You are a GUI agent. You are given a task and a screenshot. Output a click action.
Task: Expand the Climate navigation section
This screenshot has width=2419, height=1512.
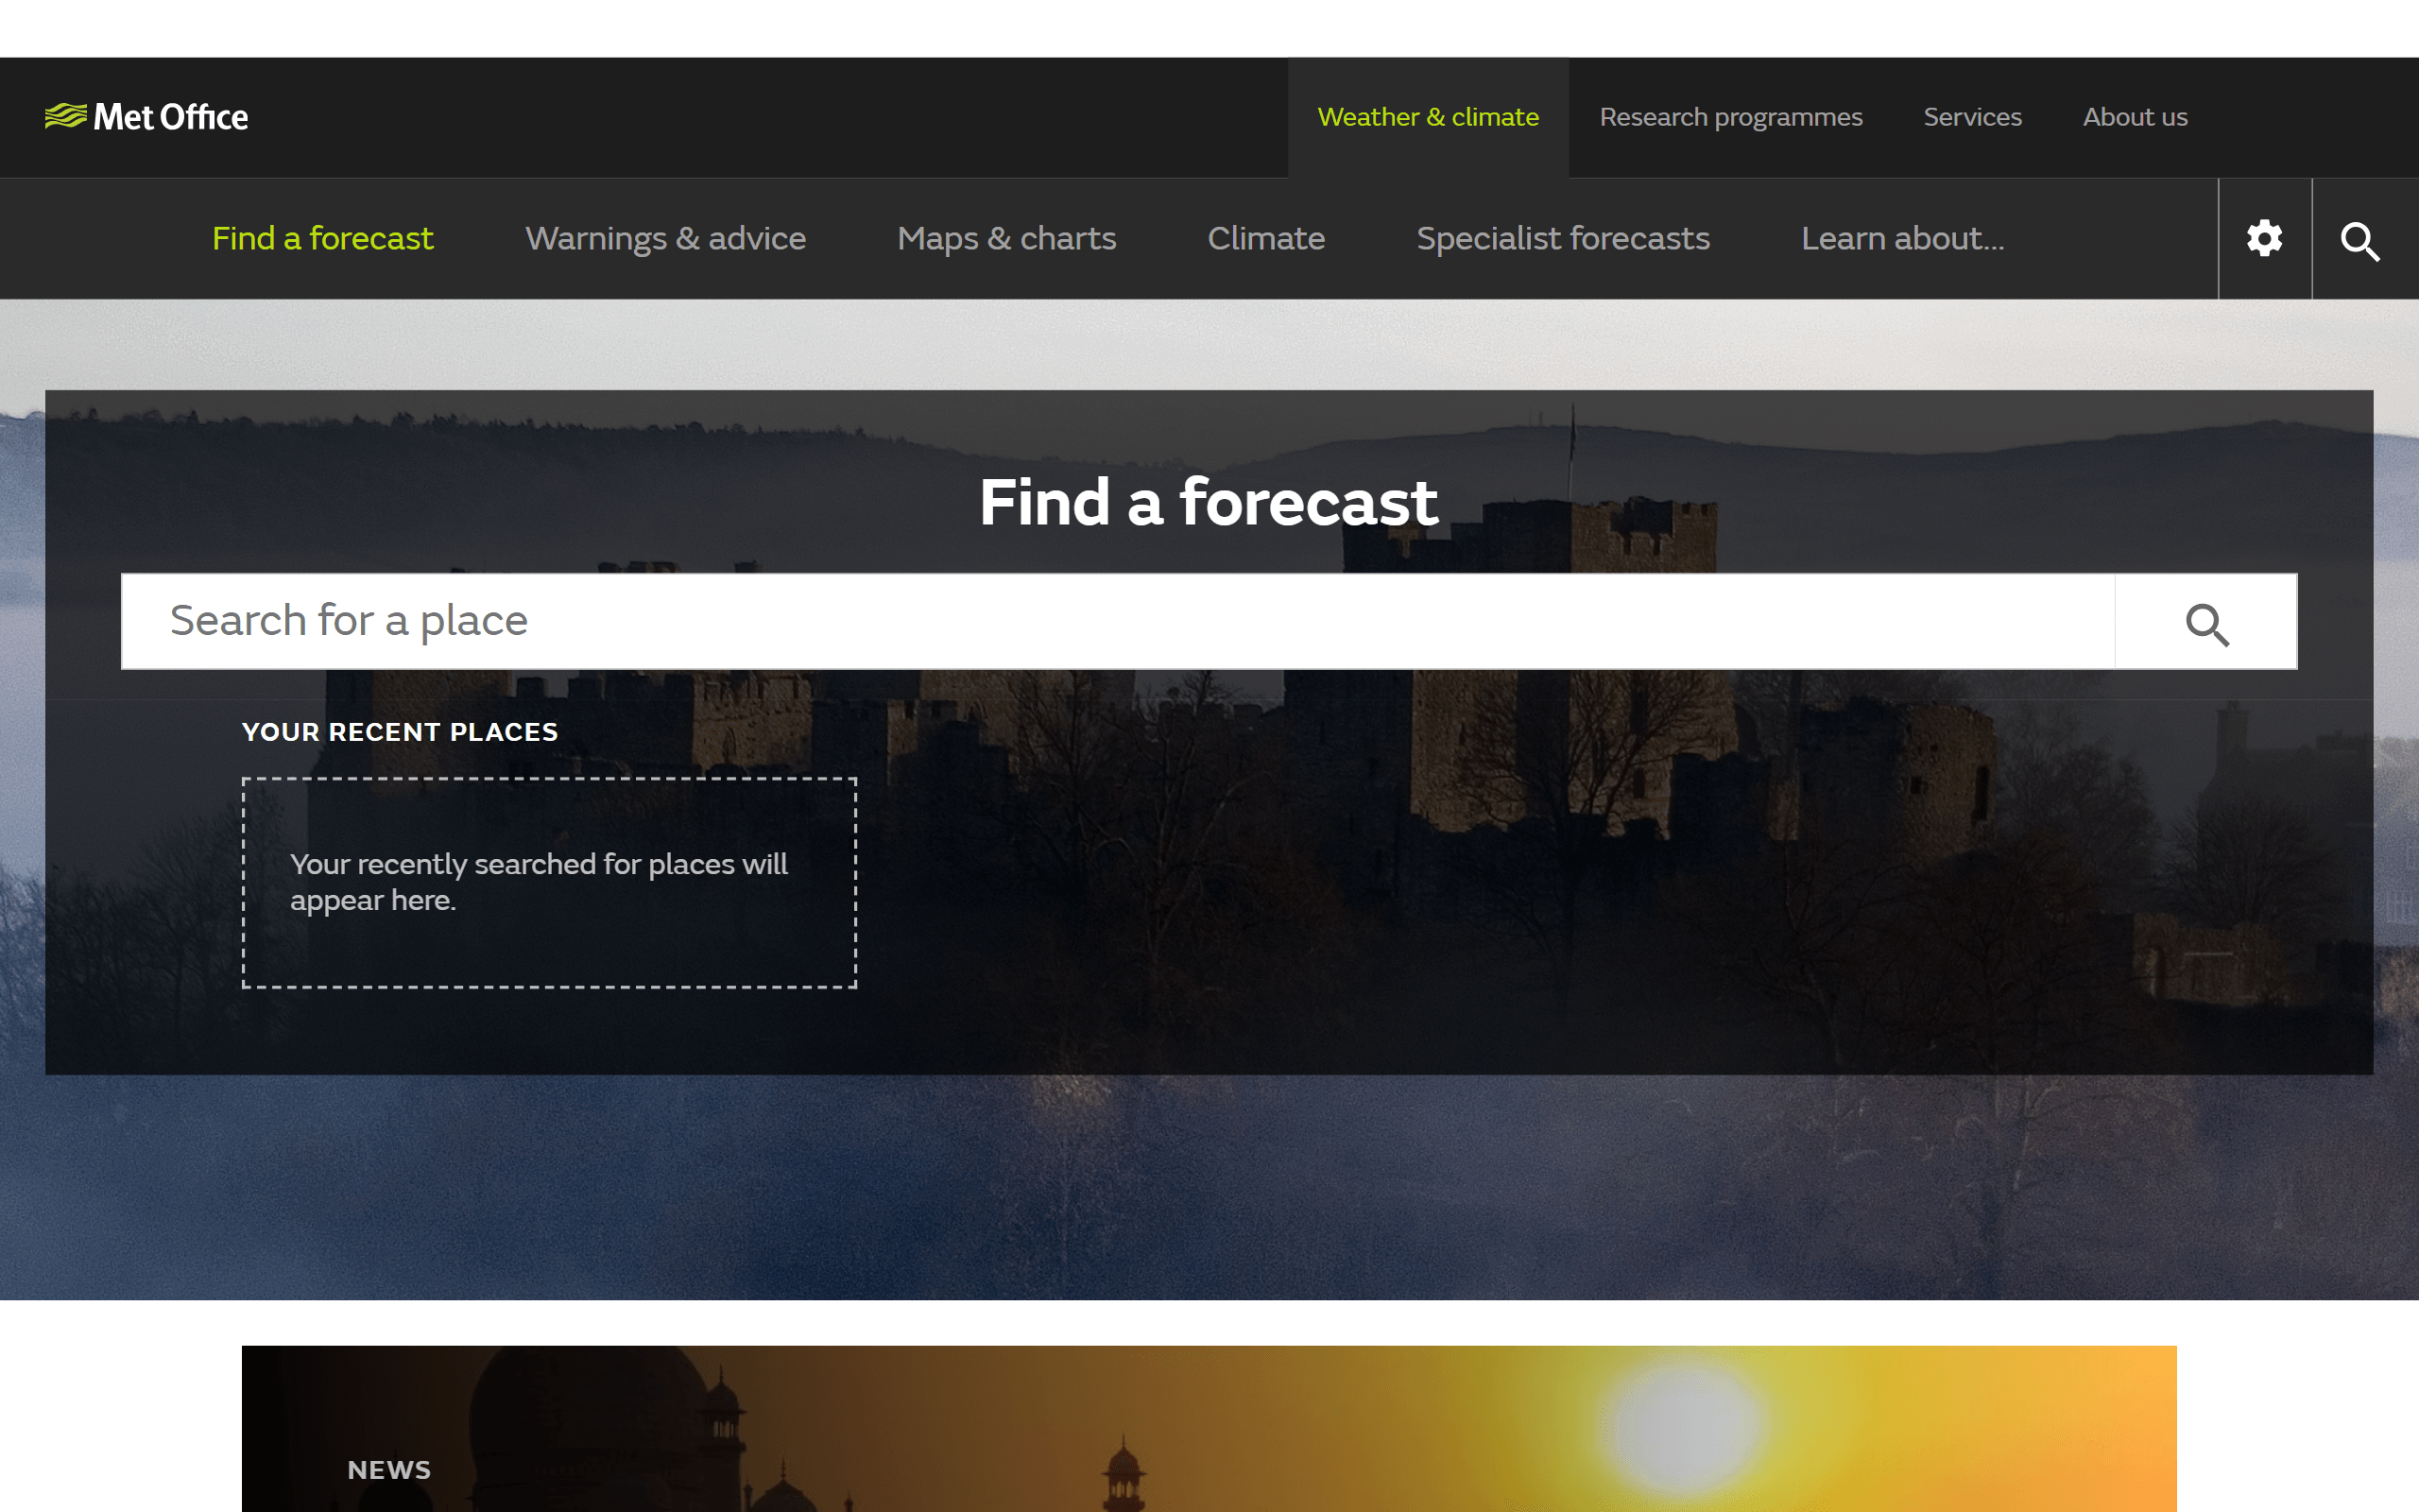pos(1266,237)
